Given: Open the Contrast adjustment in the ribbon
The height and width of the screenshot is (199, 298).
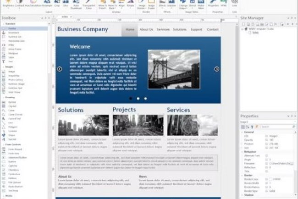Looking at the screenshot, I should point(19,4).
